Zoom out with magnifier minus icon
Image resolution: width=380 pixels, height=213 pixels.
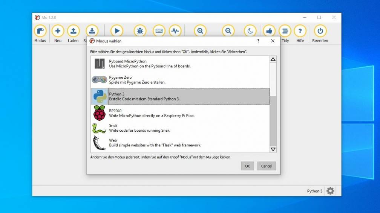(x=228, y=31)
